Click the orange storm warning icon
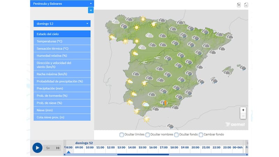The image size is (279, 157). click(x=165, y=103)
